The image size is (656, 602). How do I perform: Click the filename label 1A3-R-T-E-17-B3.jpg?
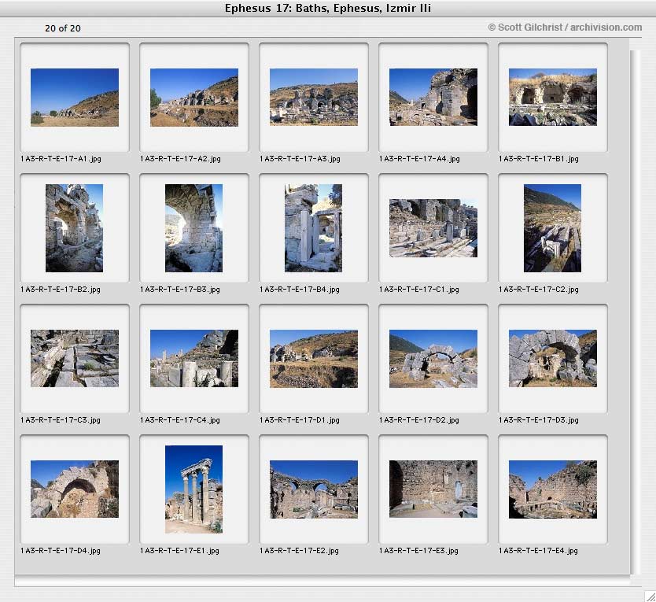(x=180, y=290)
